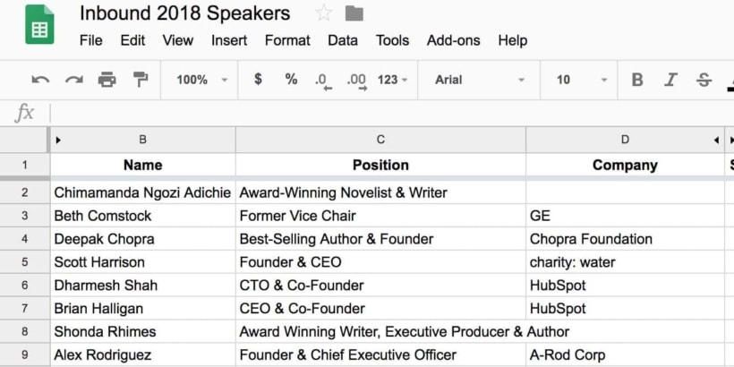Viewport: 734px width, 367px height.
Task: Open the Add-ons menu
Action: pyautogui.click(x=453, y=40)
